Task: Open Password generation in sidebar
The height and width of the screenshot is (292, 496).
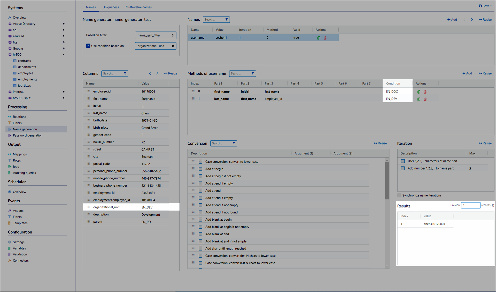Action: pos(28,135)
